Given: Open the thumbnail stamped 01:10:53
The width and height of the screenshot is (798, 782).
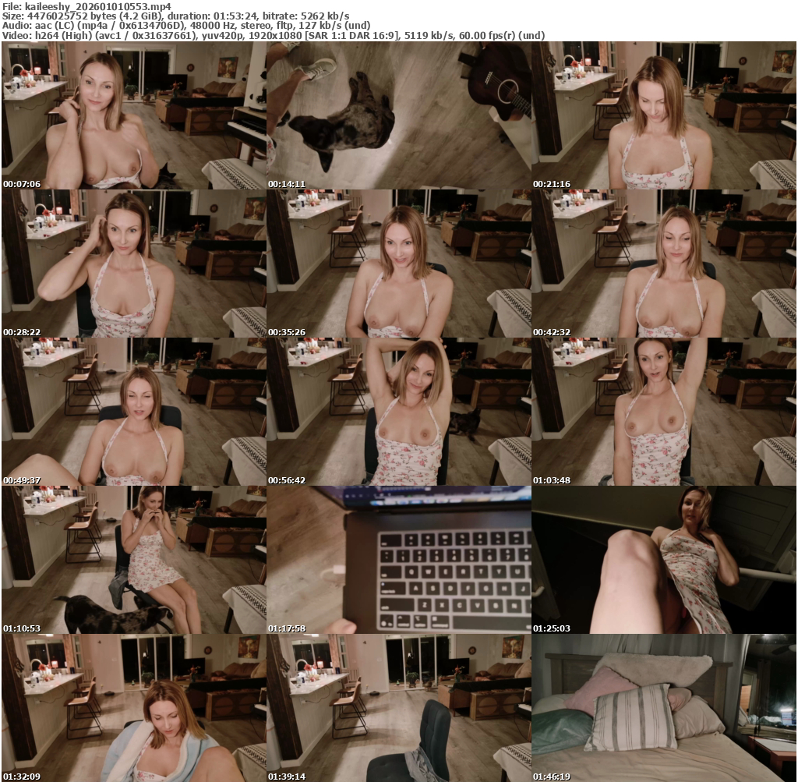Looking at the screenshot, I should [x=134, y=560].
